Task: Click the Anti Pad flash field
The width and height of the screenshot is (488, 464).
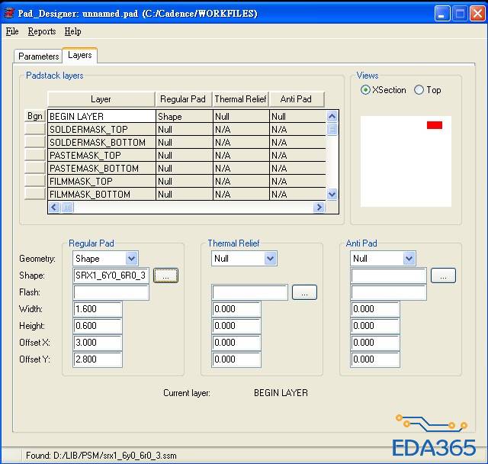Action: (389, 292)
